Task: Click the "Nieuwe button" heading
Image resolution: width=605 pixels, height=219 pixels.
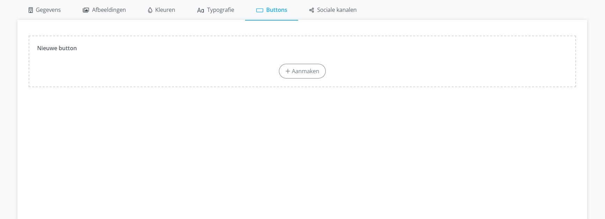Action: click(57, 48)
